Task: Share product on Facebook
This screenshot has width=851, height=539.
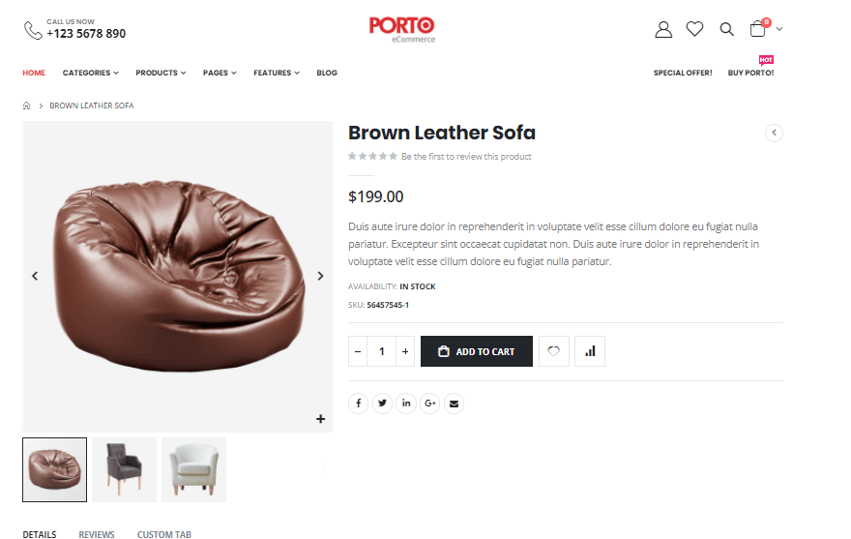Action: tap(358, 403)
